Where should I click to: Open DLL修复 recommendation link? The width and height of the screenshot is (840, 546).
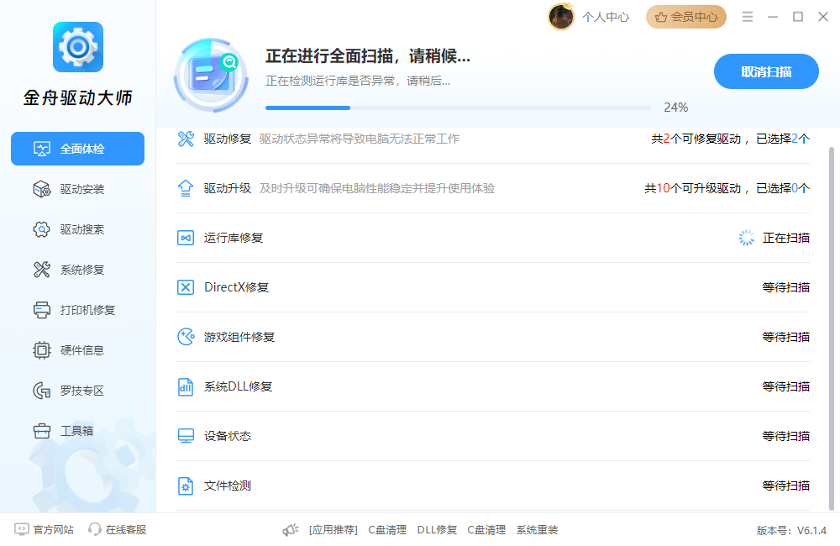pyautogui.click(x=437, y=530)
